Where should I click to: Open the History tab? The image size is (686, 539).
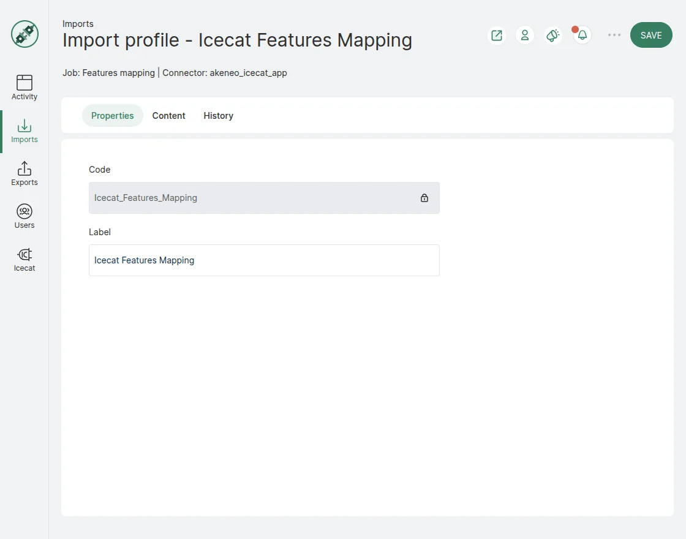coord(218,115)
